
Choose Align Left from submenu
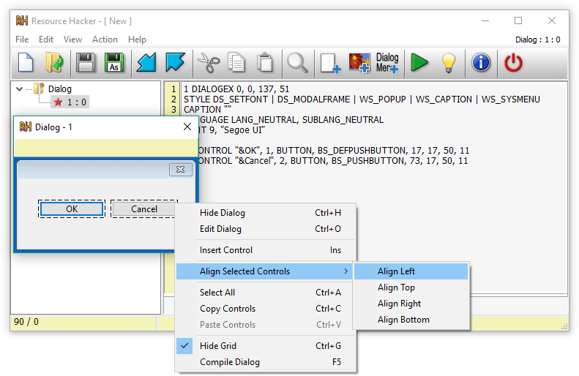(x=396, y=271)
